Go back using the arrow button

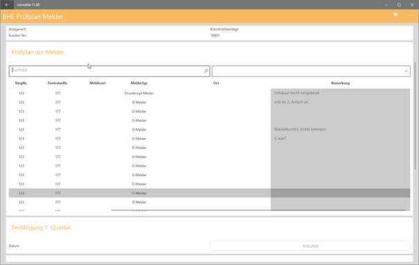7,5
